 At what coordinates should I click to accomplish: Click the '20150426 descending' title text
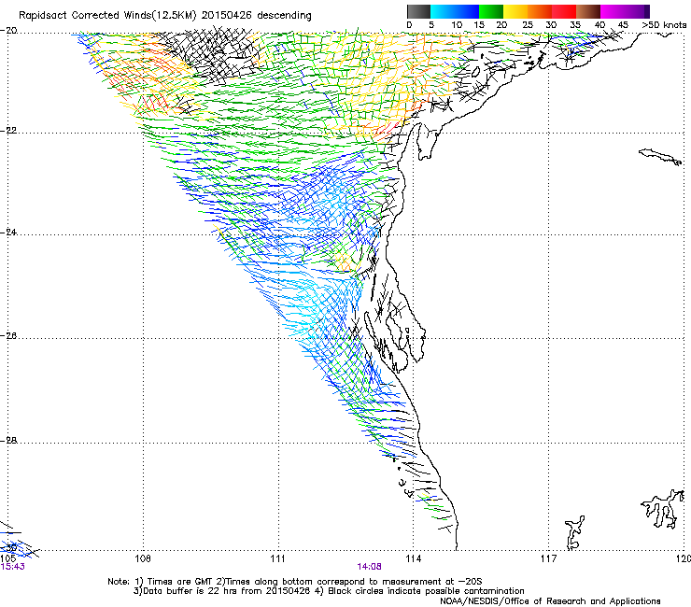257,16
